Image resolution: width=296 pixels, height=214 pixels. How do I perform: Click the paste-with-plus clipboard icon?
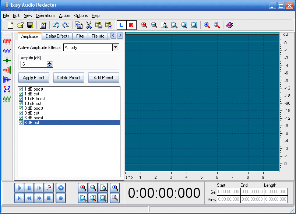coord(109,25)
